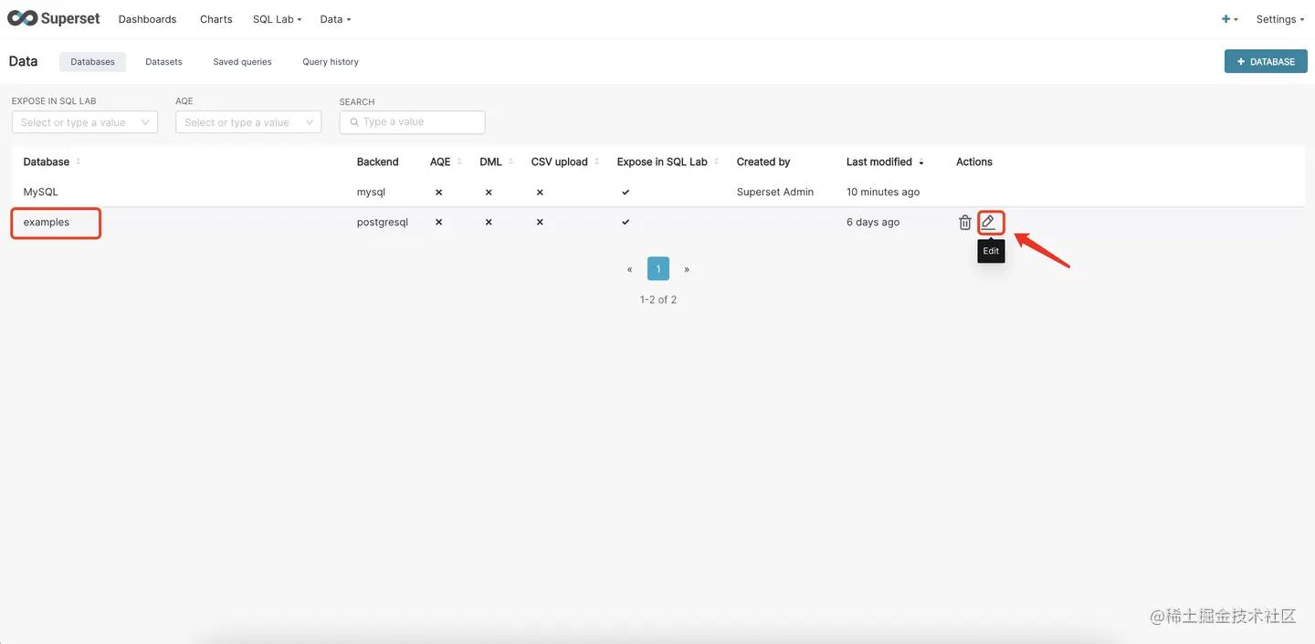Click the mysql backend cell
Screen dimensions: 1315x644
click(x=372, y=192)
